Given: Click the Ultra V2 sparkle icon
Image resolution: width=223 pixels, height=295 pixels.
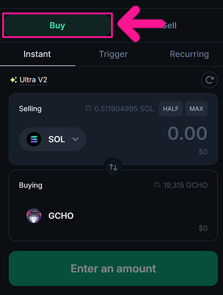Looking at the screenshot, I should point(13,80).
